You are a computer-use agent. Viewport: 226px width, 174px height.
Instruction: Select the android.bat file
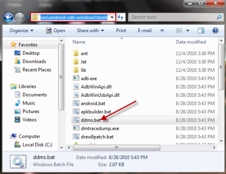pos(93,103)
